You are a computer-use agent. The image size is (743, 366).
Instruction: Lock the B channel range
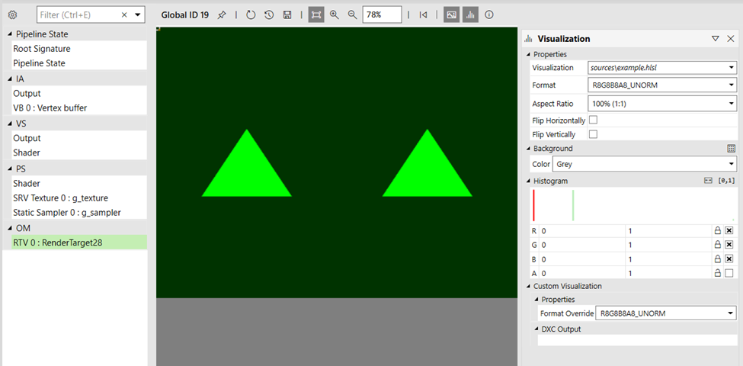[x=717, y=258]
